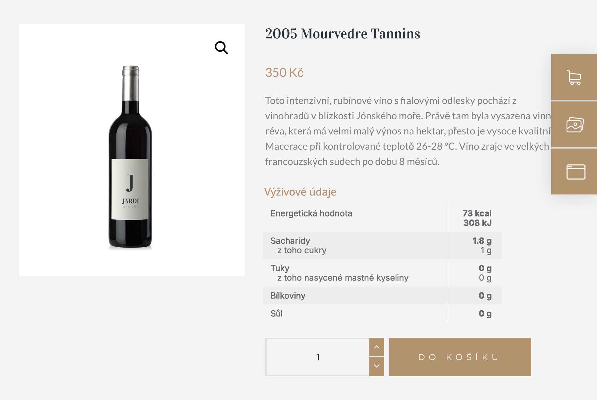Click the 350 Kč price

(x=284, y=73)
